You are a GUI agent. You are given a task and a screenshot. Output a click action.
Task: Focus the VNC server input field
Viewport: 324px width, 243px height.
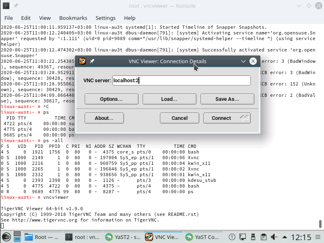coord(181,80)
